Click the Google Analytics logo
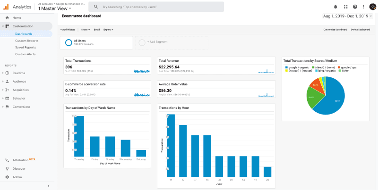The height and width of the screenshot is (190, 378). (x=6, y=7)
